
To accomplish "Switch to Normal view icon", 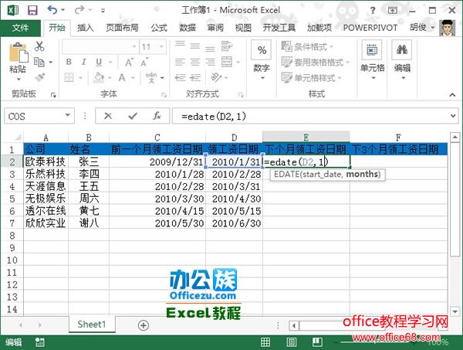I will 265,342.
